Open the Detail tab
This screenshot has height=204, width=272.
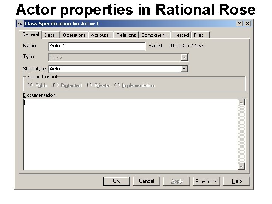coord(51,35)
